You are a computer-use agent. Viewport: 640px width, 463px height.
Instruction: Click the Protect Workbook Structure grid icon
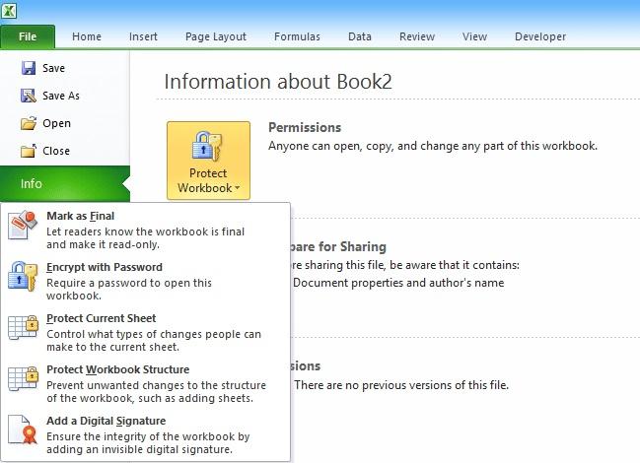coord(23,378)
